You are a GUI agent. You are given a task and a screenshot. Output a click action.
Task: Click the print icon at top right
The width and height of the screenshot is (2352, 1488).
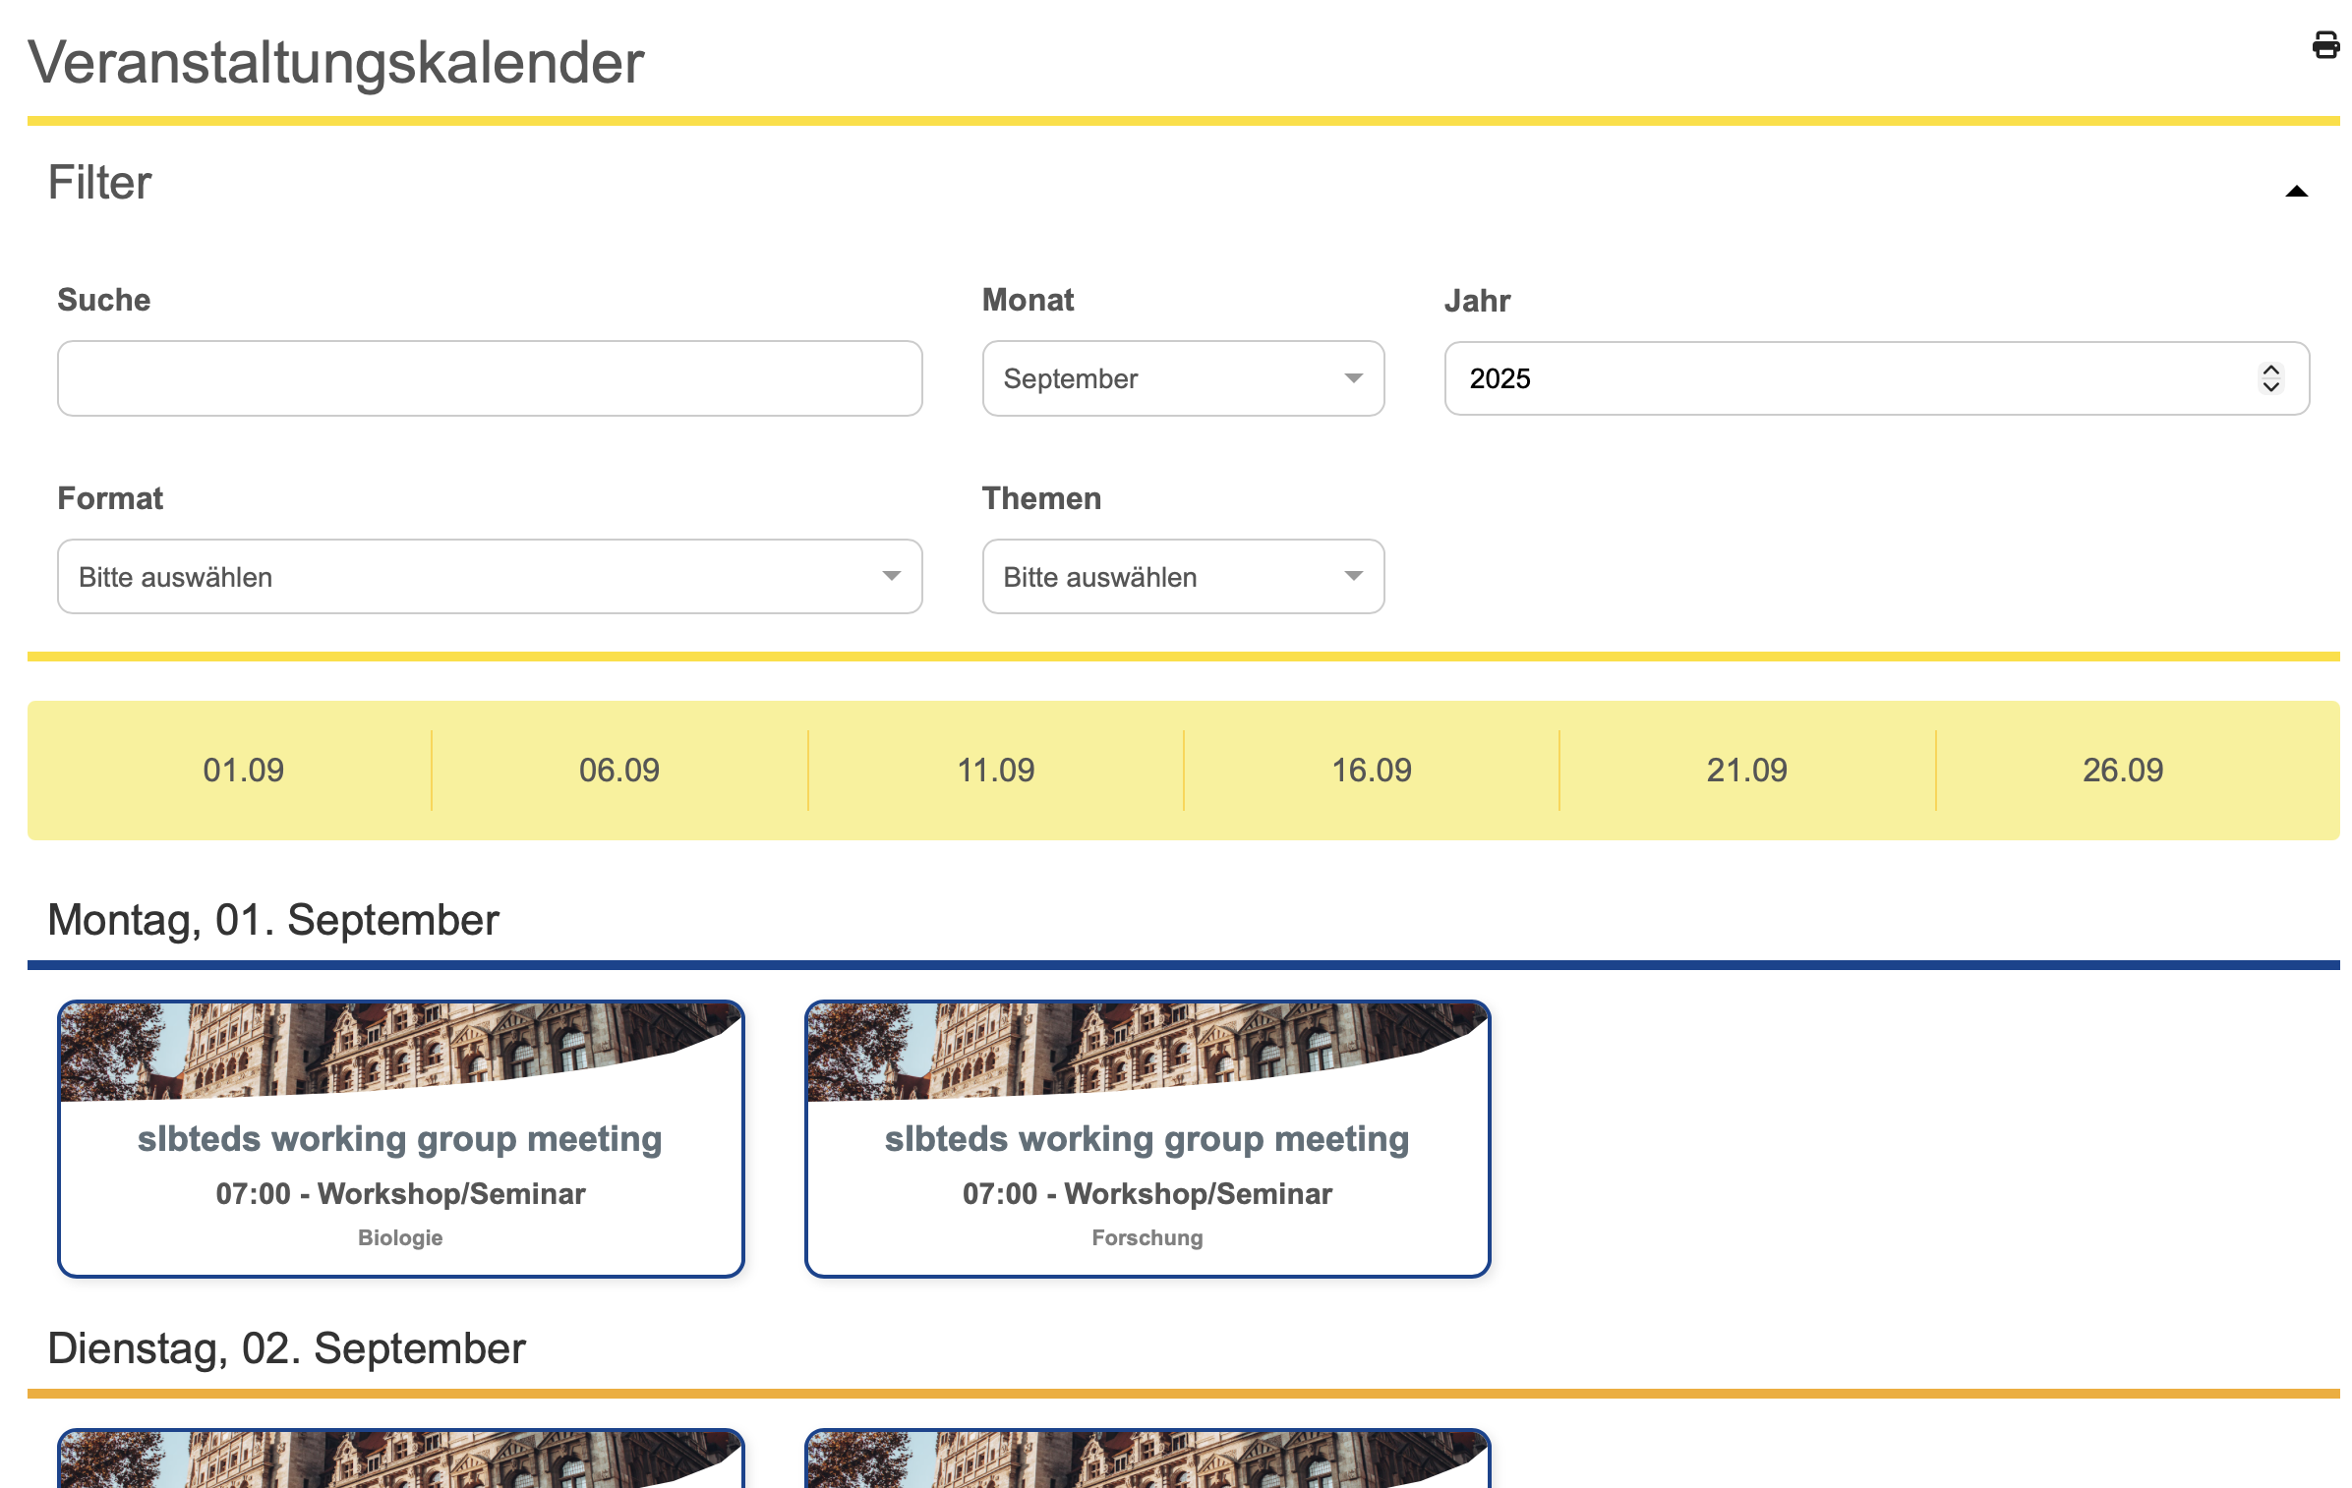[2324, 45]
